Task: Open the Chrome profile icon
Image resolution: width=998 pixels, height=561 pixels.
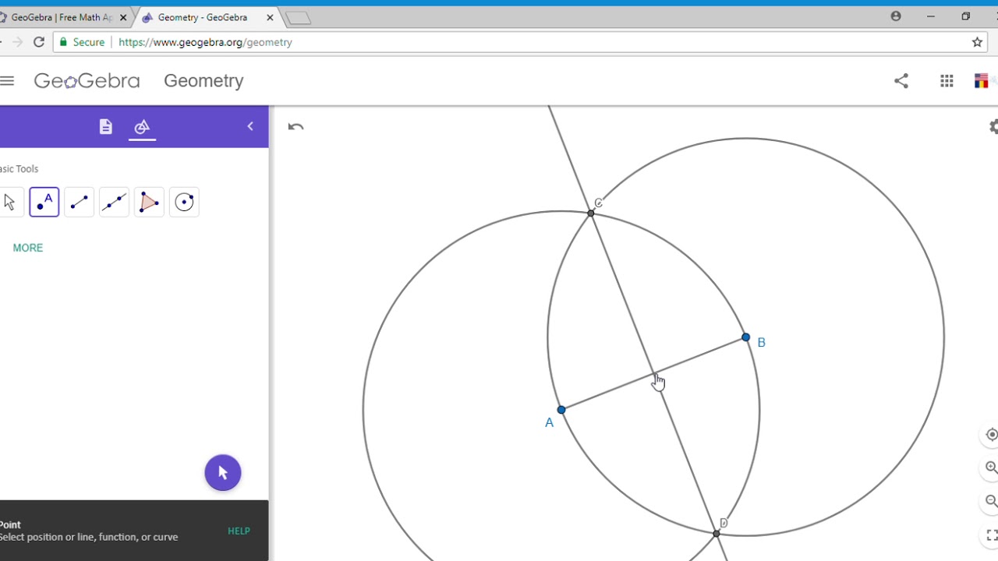Action: 896,16
